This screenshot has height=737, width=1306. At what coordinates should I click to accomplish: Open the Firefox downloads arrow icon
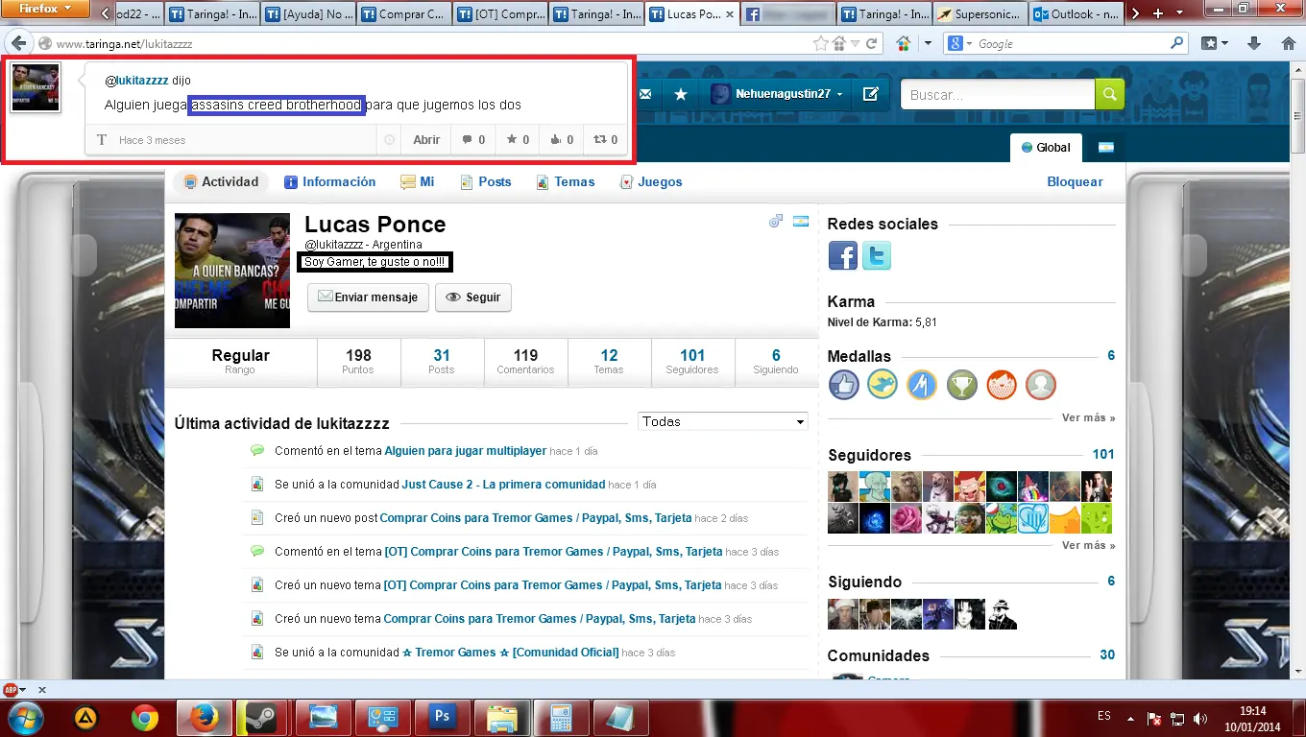pos(1253,43)
